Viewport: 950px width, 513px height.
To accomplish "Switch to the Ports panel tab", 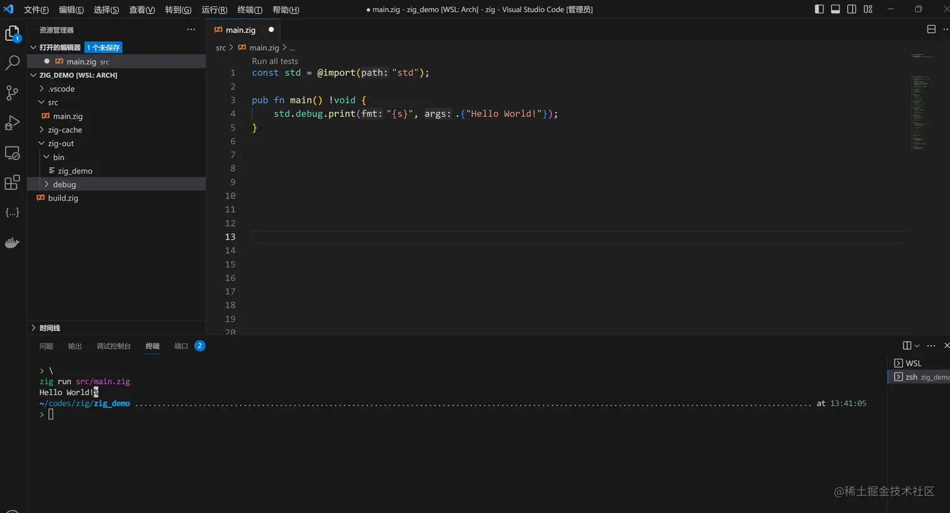I will pos(181,346).
